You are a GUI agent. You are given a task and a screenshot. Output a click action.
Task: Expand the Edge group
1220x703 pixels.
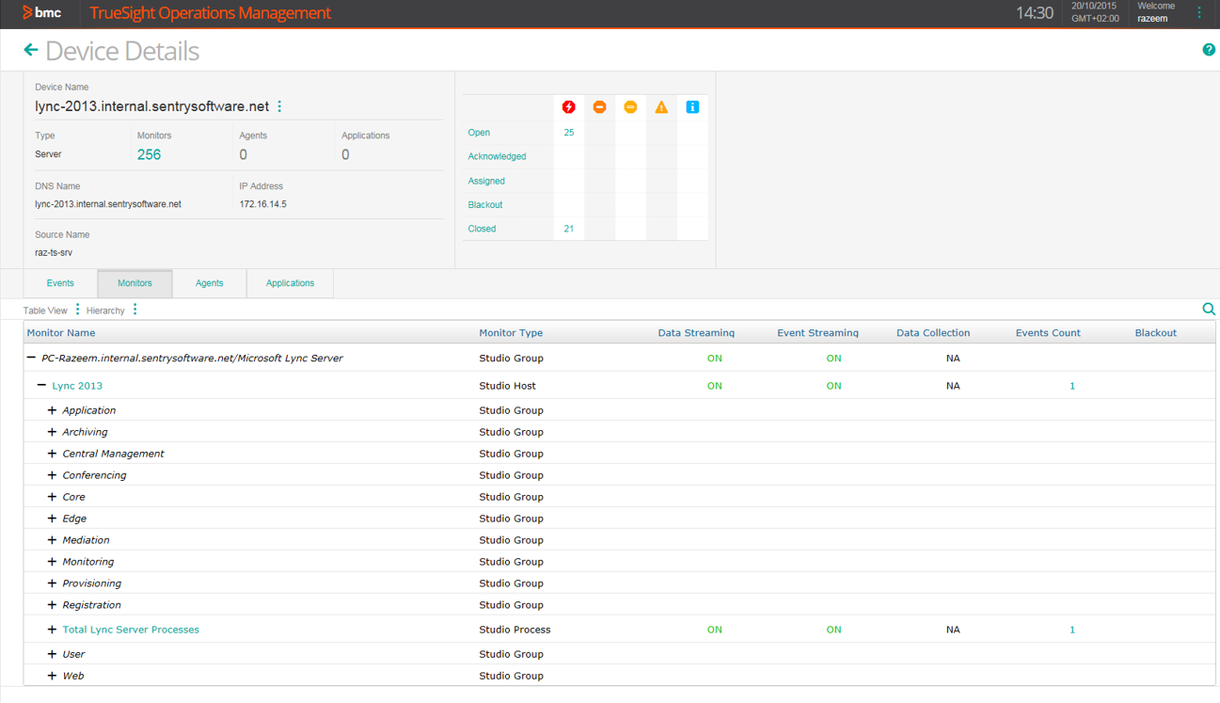pyautogui.click(x=52, y=519)
